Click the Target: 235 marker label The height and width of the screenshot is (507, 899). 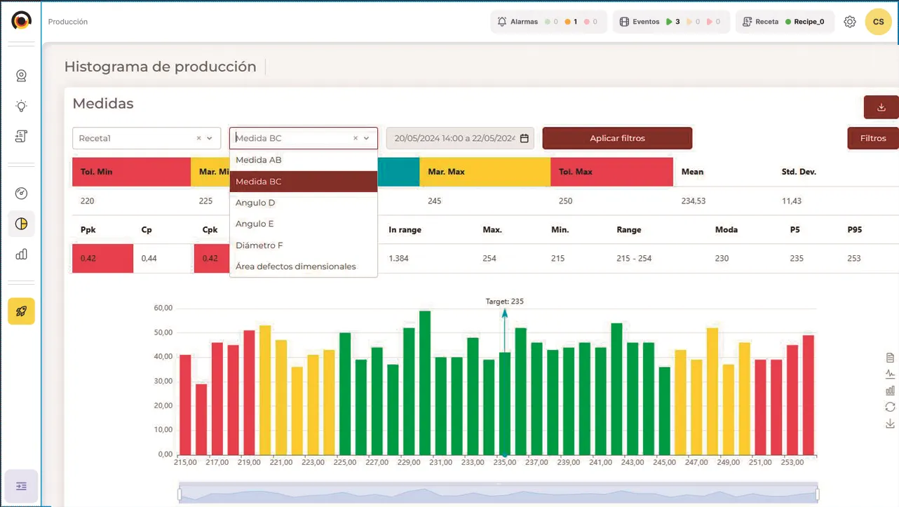(504, 302)
